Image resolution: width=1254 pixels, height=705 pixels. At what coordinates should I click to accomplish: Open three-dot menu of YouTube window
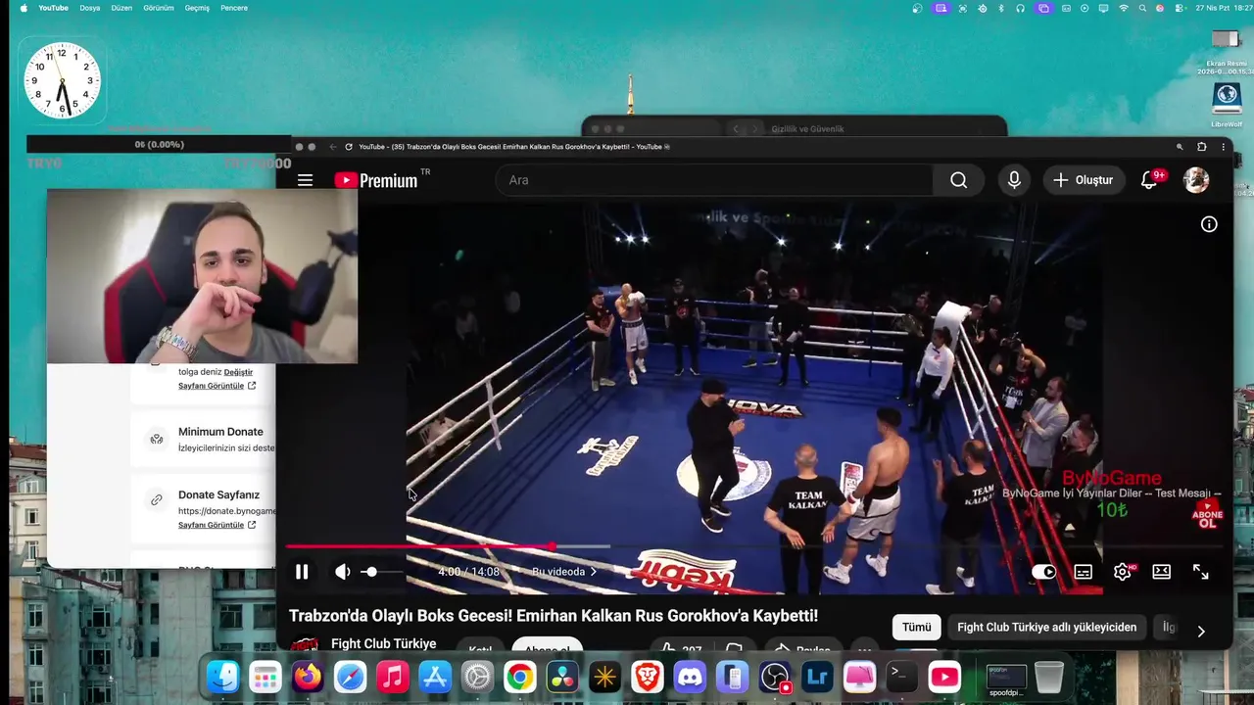point(1223,147)
